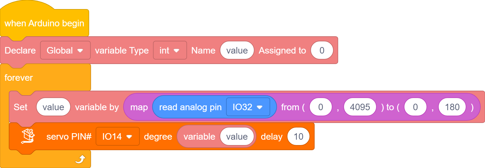Click the value name inside the variable reporter

(x=237, y=136)
